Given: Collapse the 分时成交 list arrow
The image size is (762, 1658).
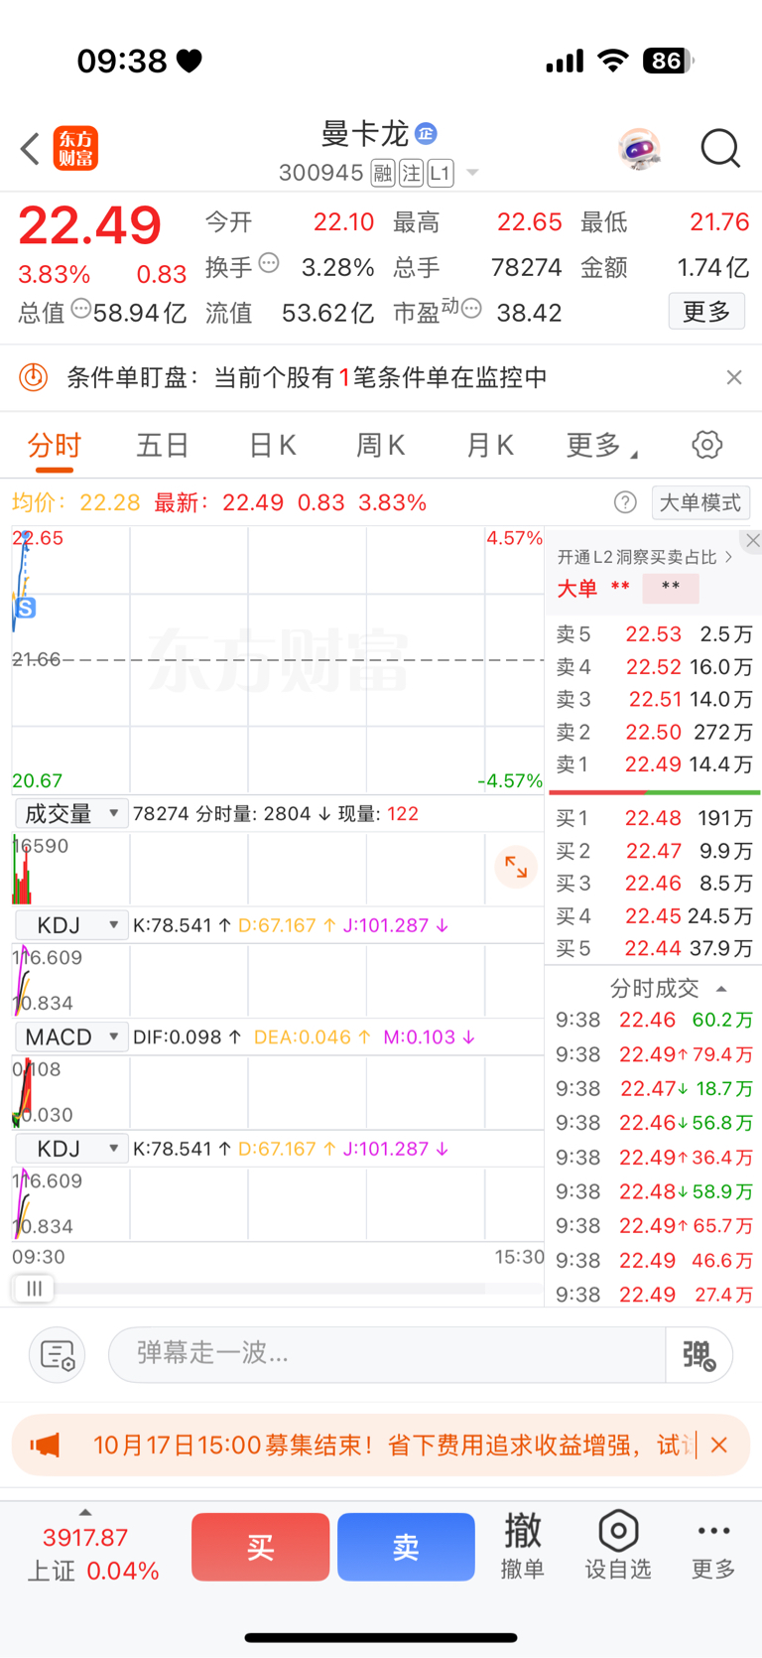Looking at the screenshot, I should [721, 989].
